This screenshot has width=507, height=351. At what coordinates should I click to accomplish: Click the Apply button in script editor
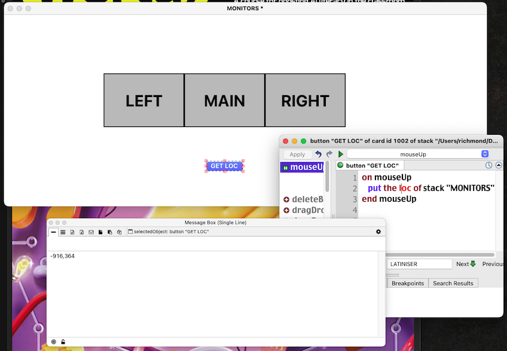[297, 155]
